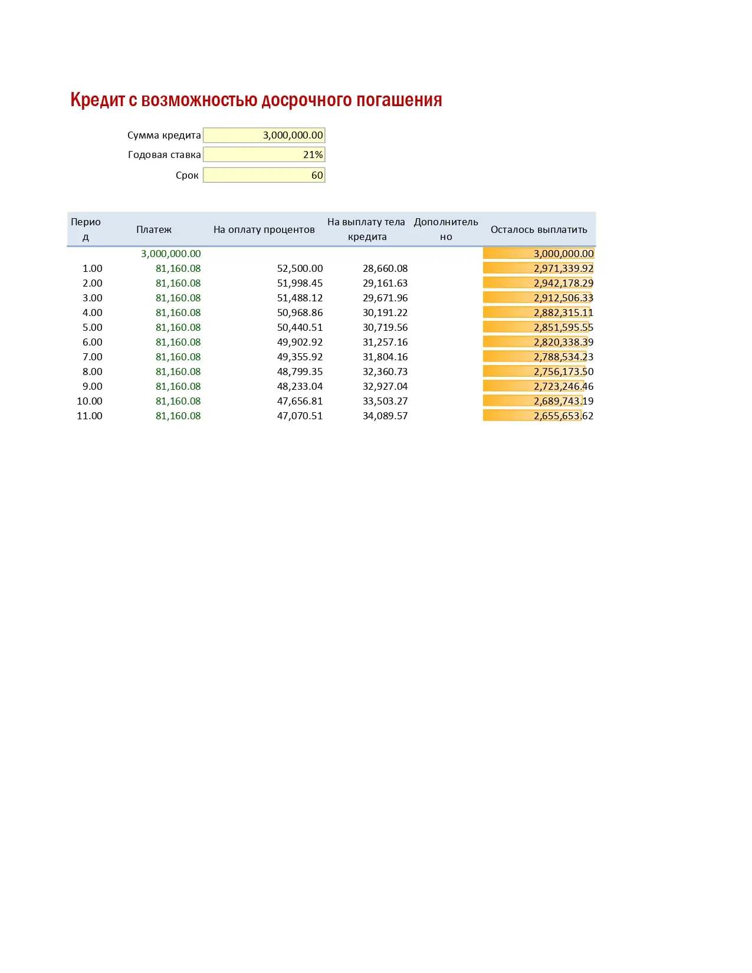Select the interest cell 47,656.81
Screen dimensions: 752x973
[300, 401]
